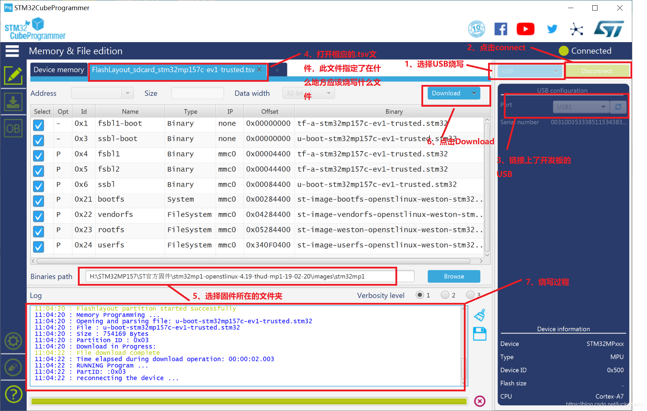Click the eraser icon in sidebar
The image size is (647, 411).
click(13, 367)
